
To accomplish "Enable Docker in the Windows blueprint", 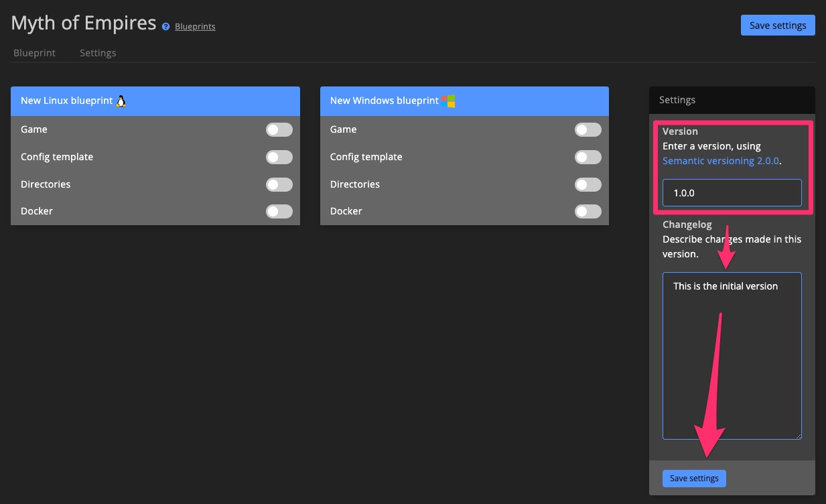I will pos(588,211).
